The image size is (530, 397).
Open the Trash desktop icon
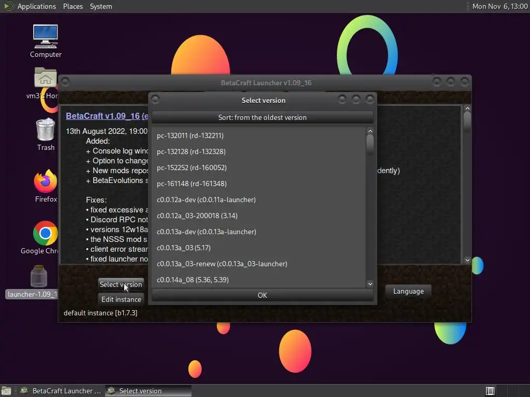[46, 134]
